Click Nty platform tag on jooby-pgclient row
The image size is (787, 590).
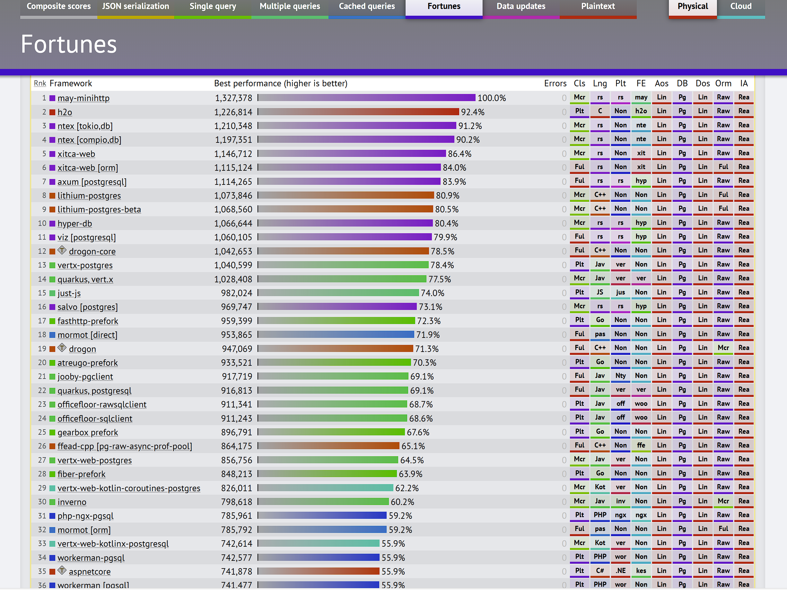620,376
